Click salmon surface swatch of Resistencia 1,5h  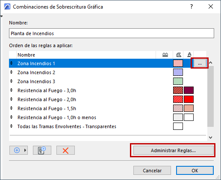click(x=189, y=108)
